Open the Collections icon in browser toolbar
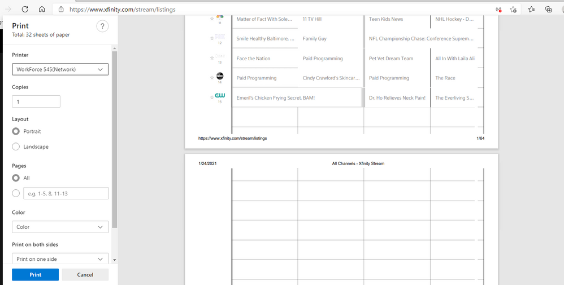The width and height of the screenshot is (564, 285). tap(548, 10)
